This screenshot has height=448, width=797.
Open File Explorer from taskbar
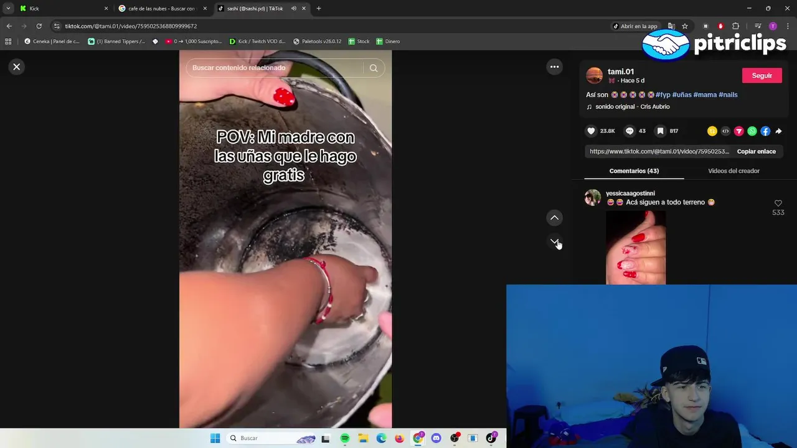(x=363, y=438)
